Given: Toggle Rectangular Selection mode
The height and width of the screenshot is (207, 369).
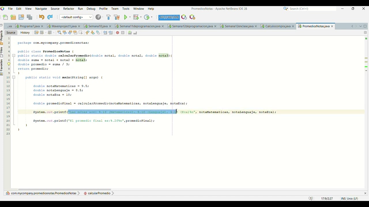Looking at the screenshot, I should pos(80,32).
